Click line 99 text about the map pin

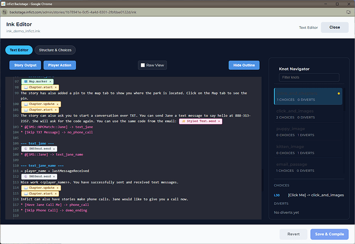pyautogui.click(x=134, y=96)
